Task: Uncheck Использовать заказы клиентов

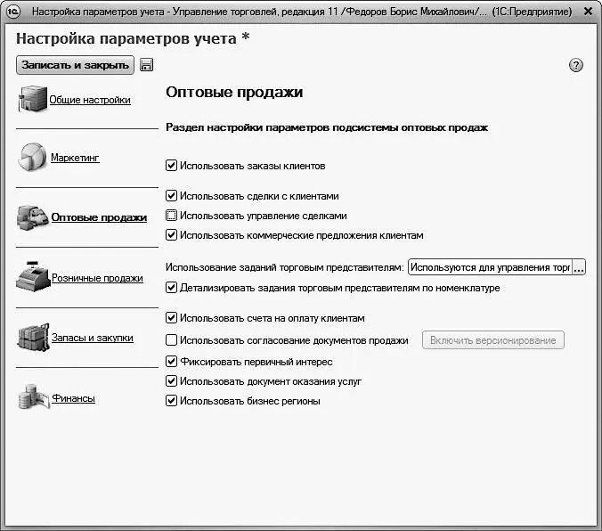Action: coord(172,166)
